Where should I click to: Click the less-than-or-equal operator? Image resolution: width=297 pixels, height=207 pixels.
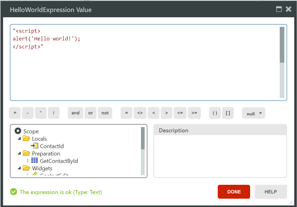[x=180, y=113]
